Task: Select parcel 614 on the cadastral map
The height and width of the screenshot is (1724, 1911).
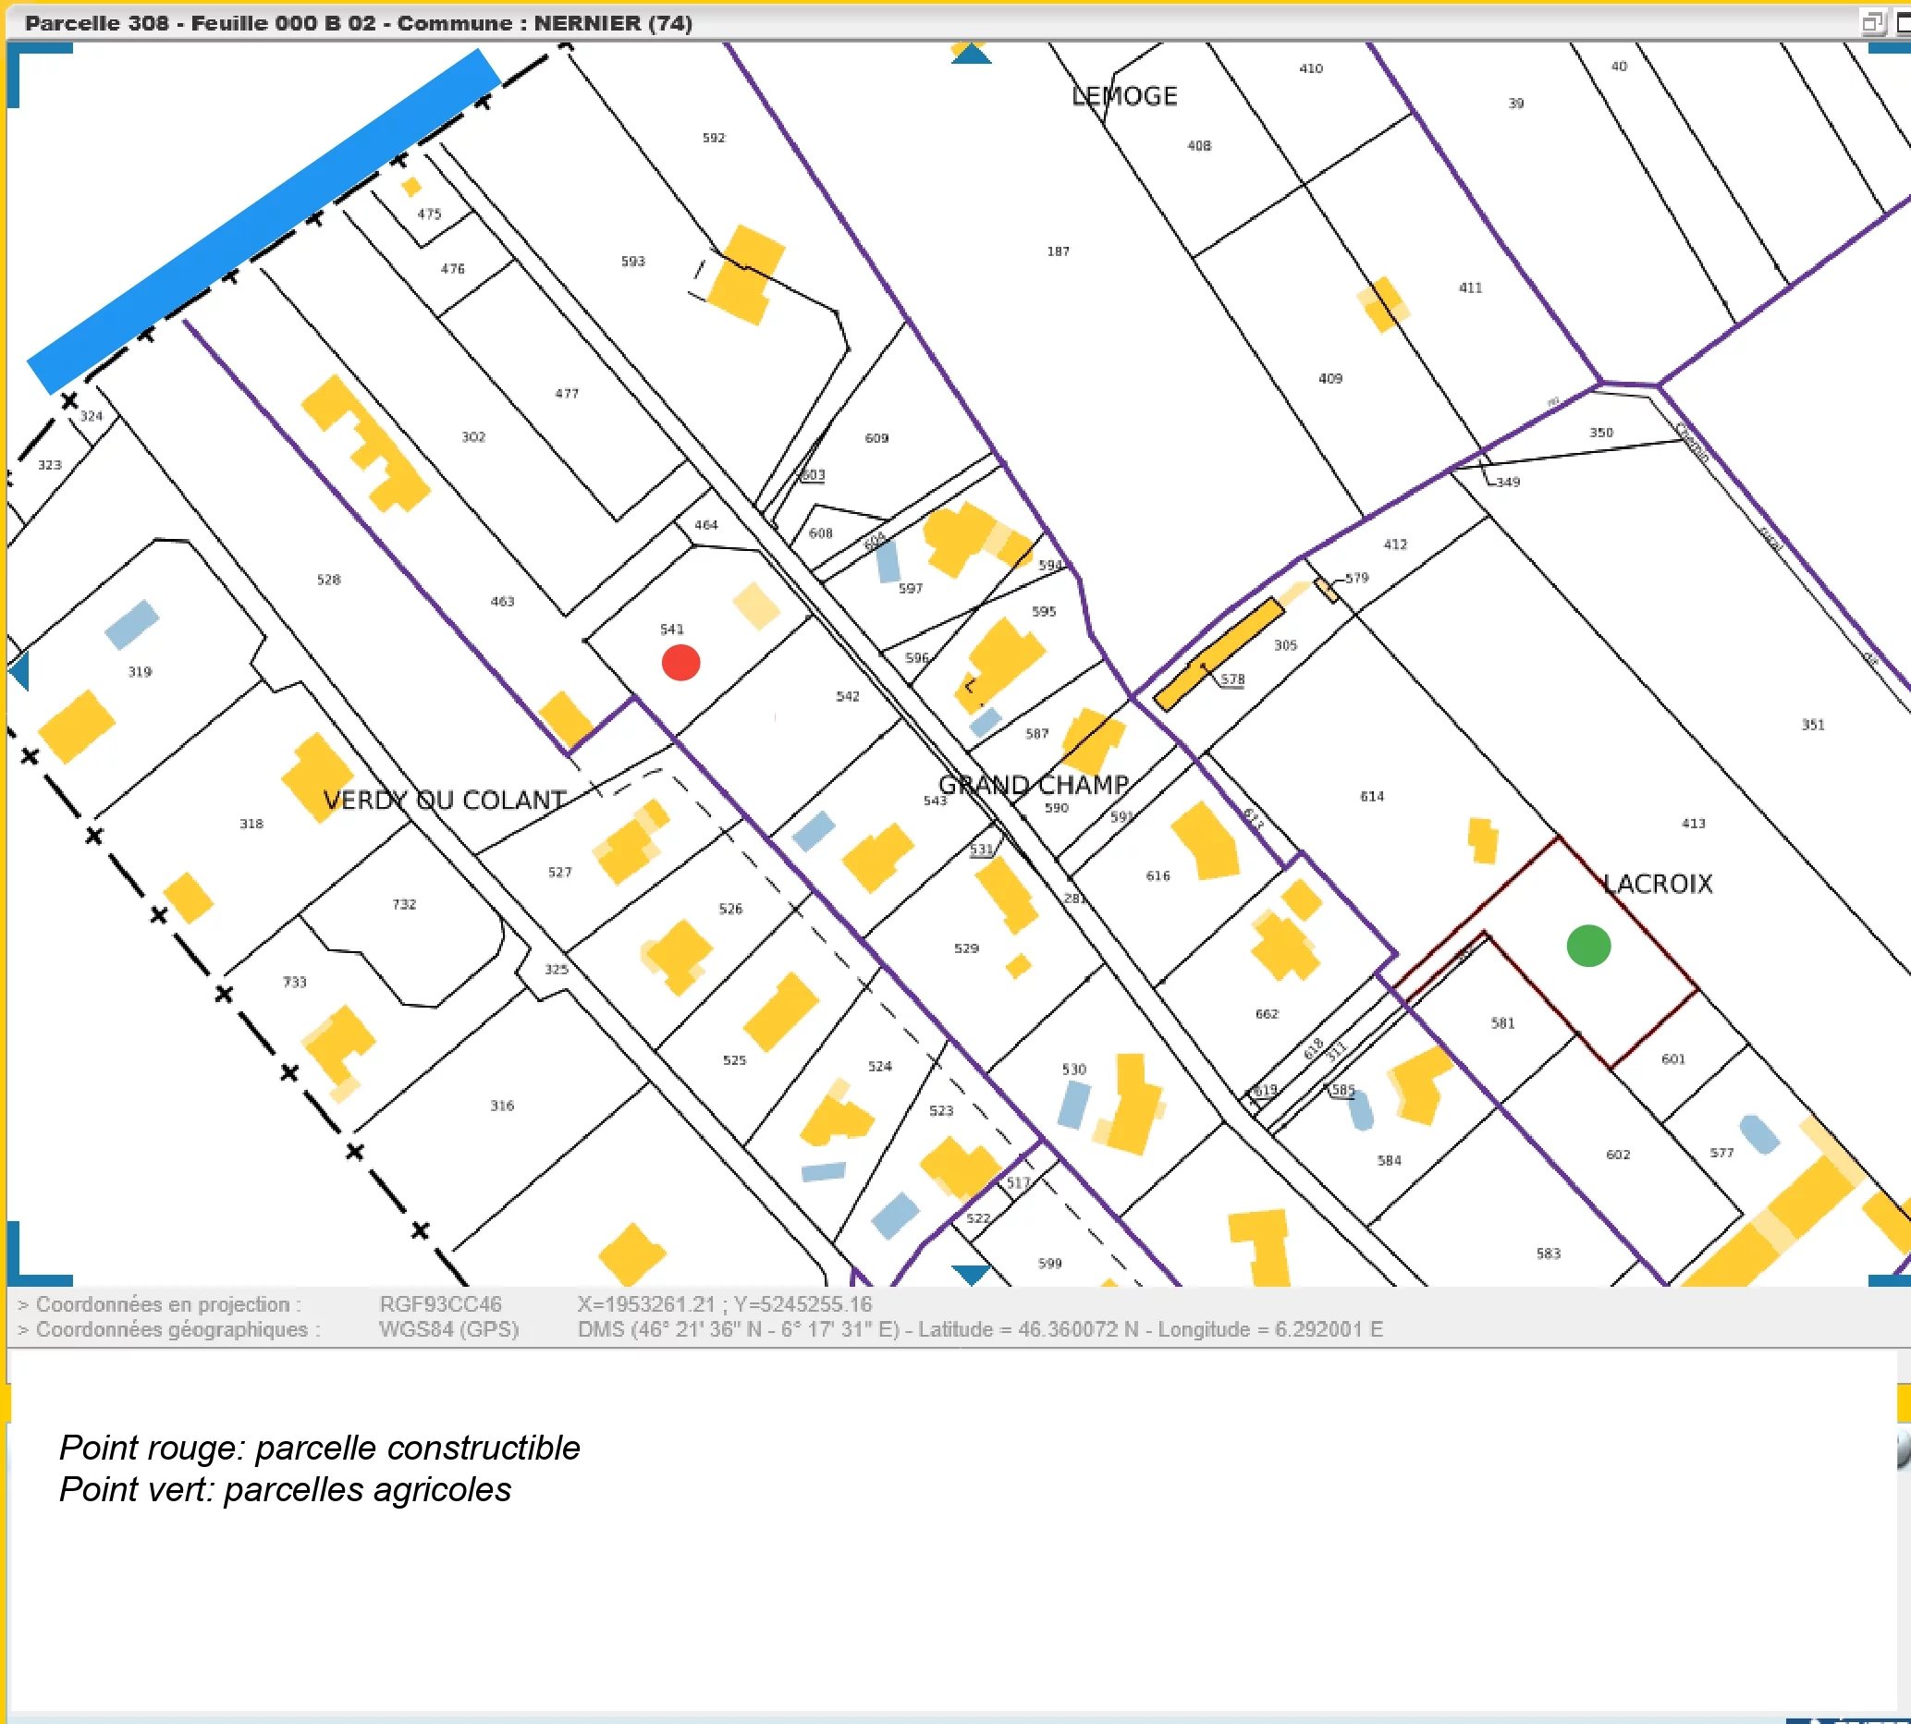Action: coord(1371,796)
